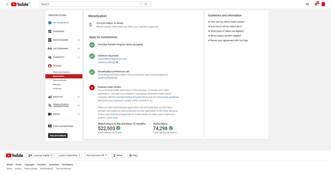Open the Language: English dropdown

coord(40,155)
